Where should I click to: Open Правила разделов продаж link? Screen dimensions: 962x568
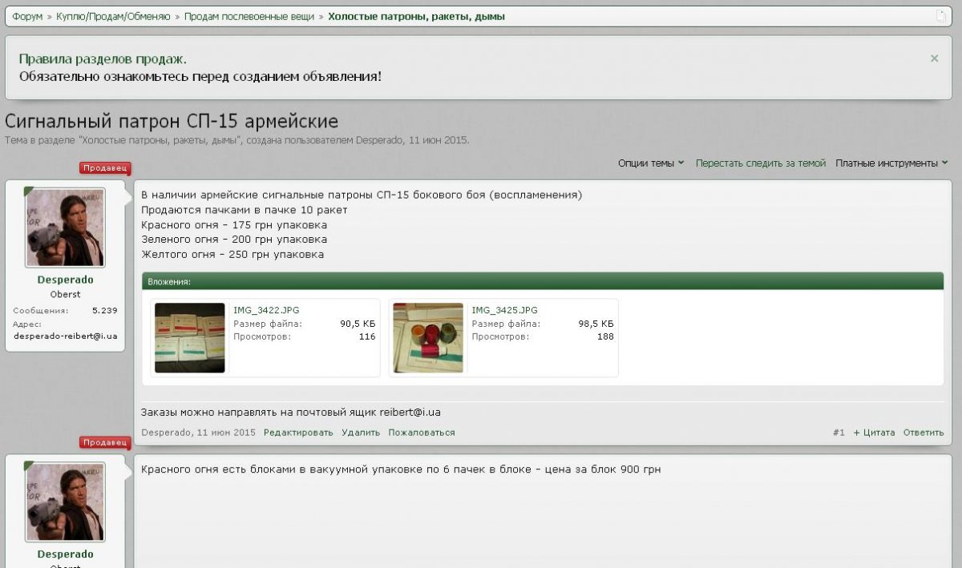click(x=103, y=59)
